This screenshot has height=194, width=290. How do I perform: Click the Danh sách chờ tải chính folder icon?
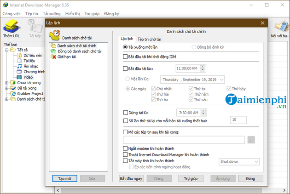pyautogui.click(x=53, y=46)
